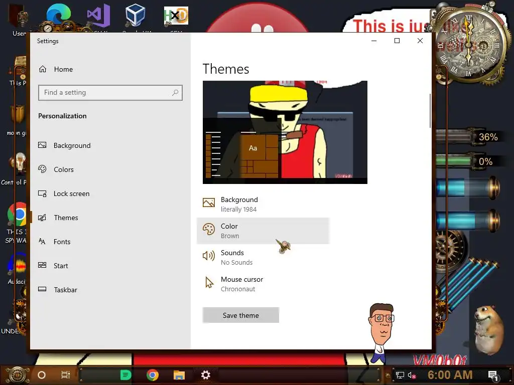This screenshot has height=385, width=514.
Task: Maximize the Settings window
Action: point(397,41)
